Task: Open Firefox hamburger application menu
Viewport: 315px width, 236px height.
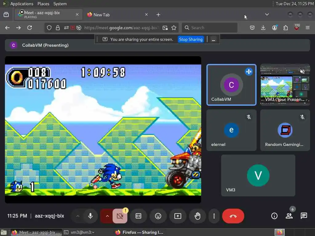Action: (308, 28)
